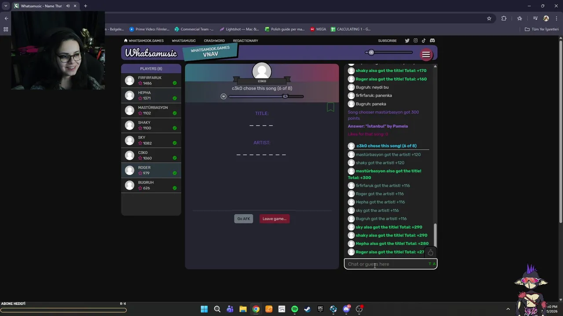563x316 pixels.
Task: Open the Chrome three-dot menu
Action: pyautogui.click(x=557, y=18)
